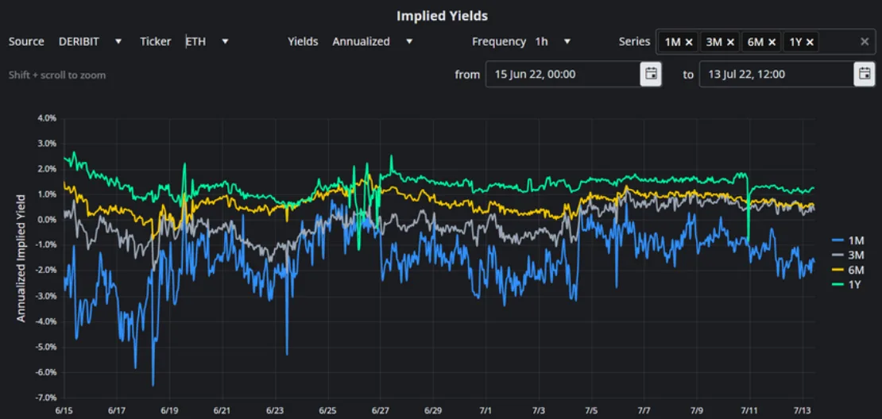
Task: Click the -7.0% y-axis label
Action: pos(45,398)
